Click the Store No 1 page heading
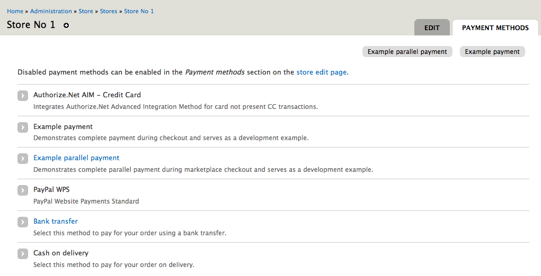The image size is (541, 276). [x=31, y=25]
